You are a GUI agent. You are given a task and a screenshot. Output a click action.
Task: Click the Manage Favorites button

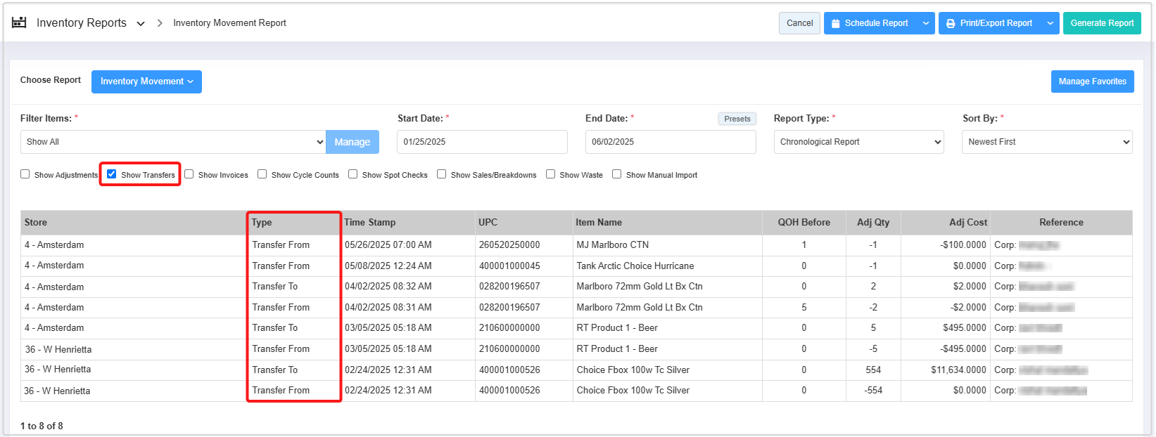click(x=1092, y=81)
